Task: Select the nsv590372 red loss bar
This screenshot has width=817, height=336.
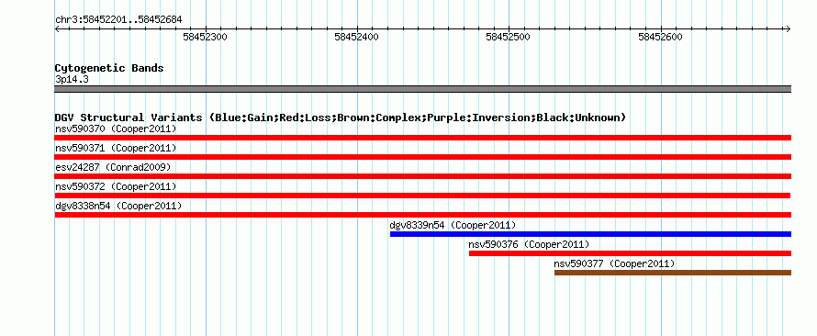Action: tap(422, 196)
